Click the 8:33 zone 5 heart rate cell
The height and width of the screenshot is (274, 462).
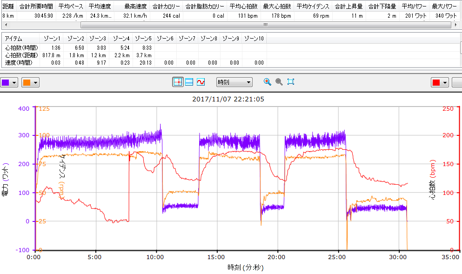pos(147,48)
